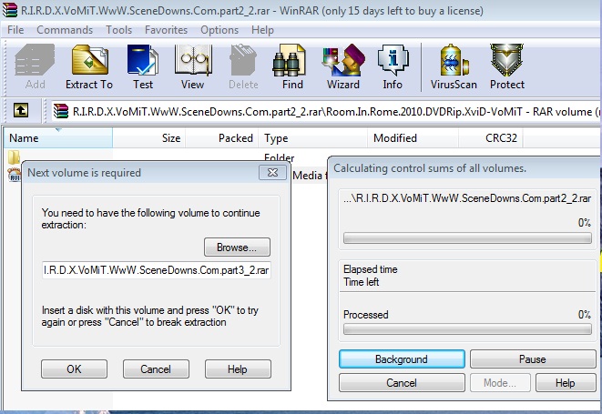The height and width of the screenshot is (414, 602).
Task: Sort file list by Packed column
Action: coord(222,137)
